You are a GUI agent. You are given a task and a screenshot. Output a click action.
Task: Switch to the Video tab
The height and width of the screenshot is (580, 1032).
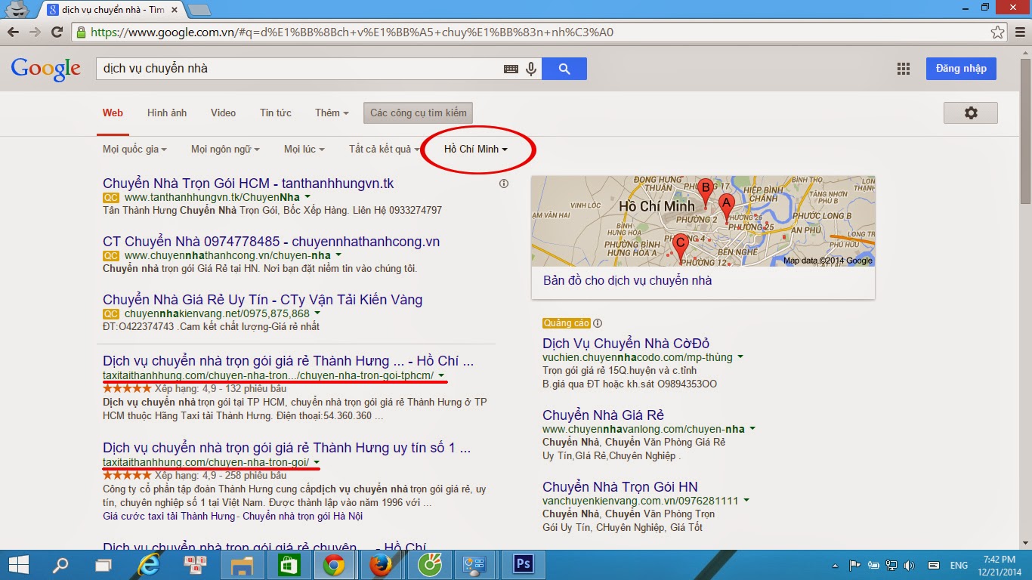(224, 113)
